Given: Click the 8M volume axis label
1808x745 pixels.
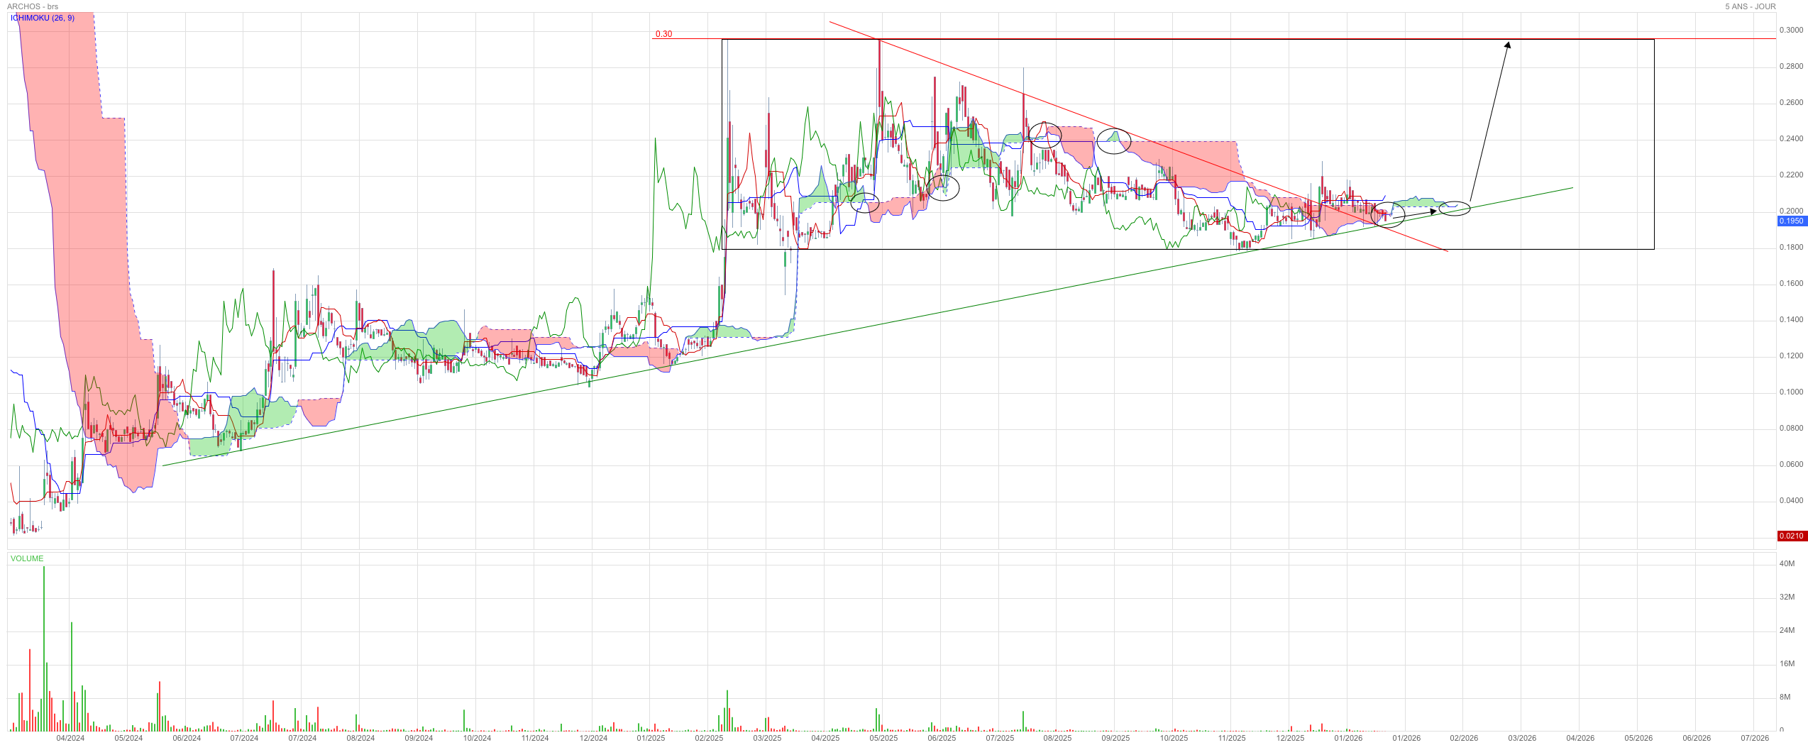Looking at the screenshot, I should pyautogui.click(x=1785, y=697).
